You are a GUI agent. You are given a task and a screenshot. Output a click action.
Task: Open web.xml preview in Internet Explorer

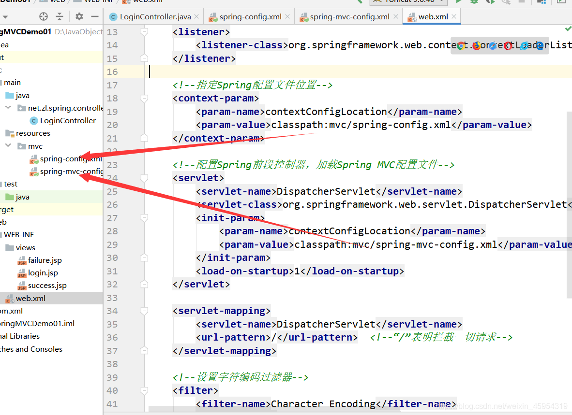[524, 45]
